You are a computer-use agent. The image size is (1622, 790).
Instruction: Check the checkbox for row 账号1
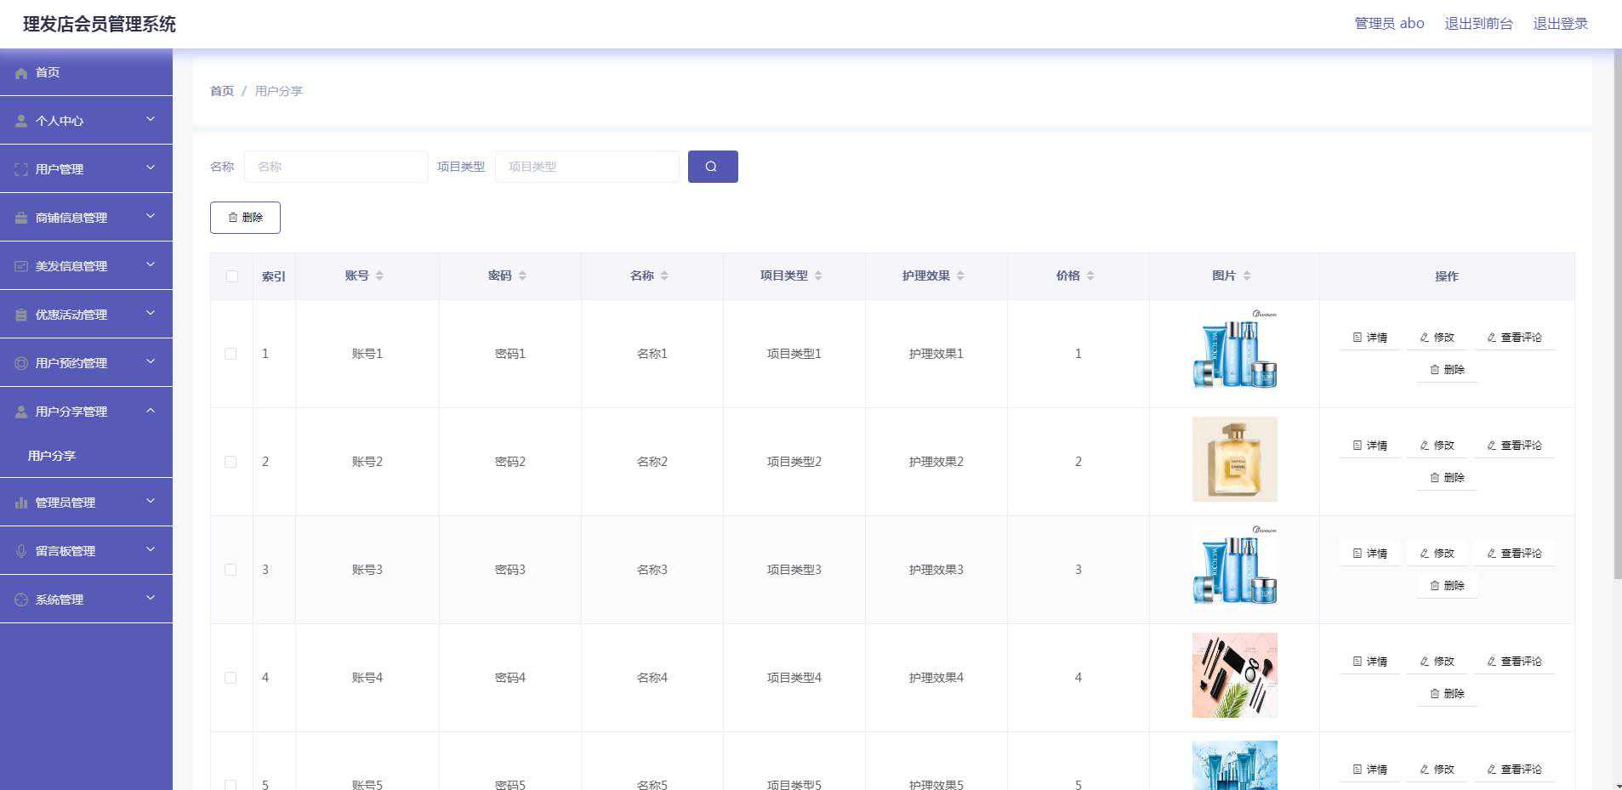(x=230, y=354)
